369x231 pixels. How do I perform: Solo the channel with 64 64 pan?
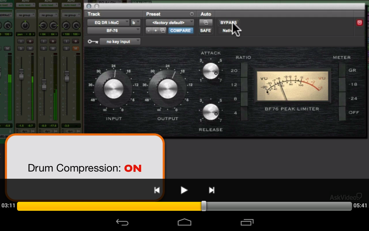pos(44,48)
